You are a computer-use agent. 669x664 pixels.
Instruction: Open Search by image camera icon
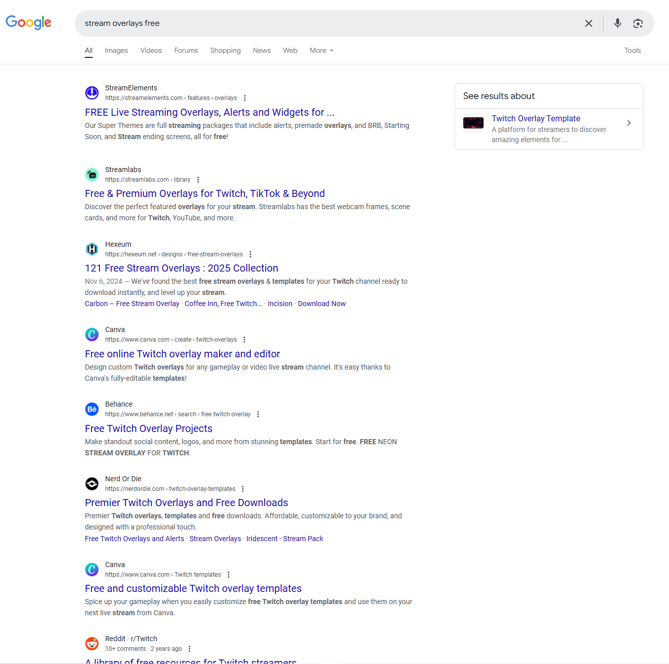[638, 23]
